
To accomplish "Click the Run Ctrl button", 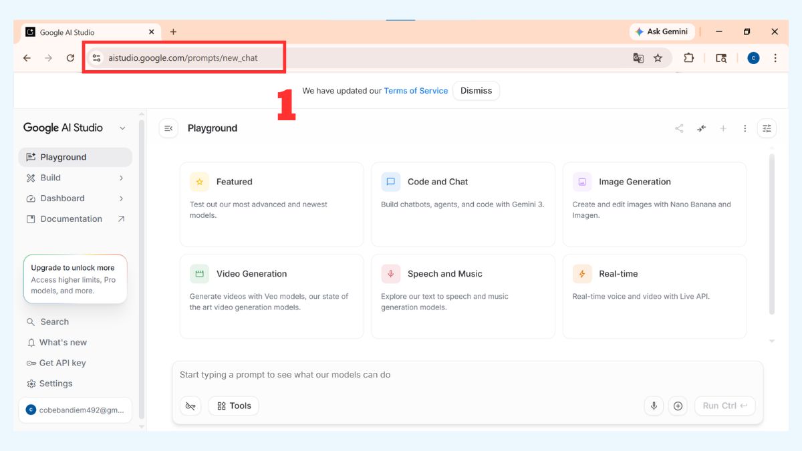I will click(725, 406).
